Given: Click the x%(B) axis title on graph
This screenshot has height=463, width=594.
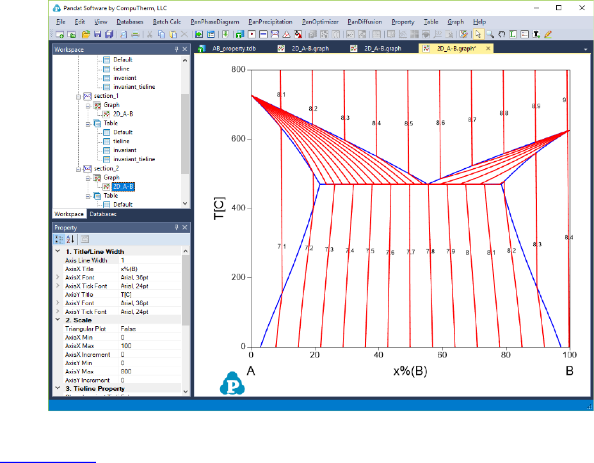Looking at the screenshot, I should pyautogui.click(x=410, y=371).
